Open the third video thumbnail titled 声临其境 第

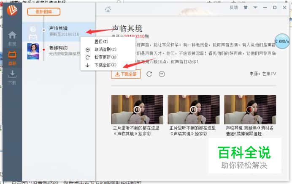click(250, 110)
